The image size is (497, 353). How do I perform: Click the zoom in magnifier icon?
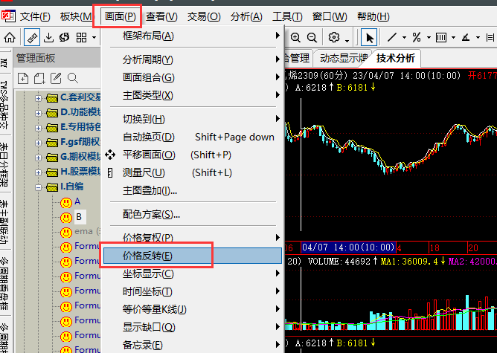tap(296, 37)
